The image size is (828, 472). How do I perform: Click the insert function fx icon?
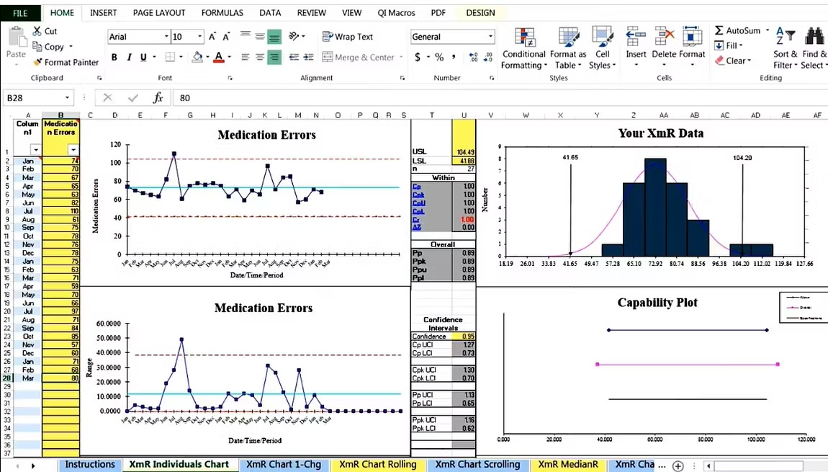pyautogui.click(x=158, y=98)
